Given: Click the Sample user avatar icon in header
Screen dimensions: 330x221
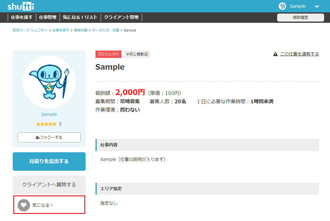Looking at the screenshot, I should pos(282,6).
